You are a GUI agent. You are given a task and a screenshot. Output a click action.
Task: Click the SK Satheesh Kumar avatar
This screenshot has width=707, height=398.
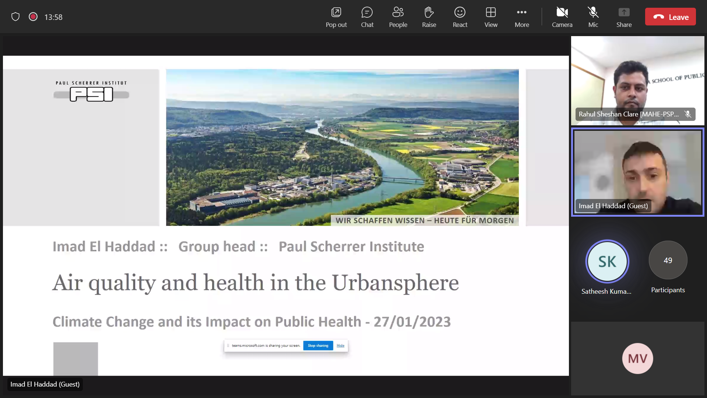(x=607, y=262)
